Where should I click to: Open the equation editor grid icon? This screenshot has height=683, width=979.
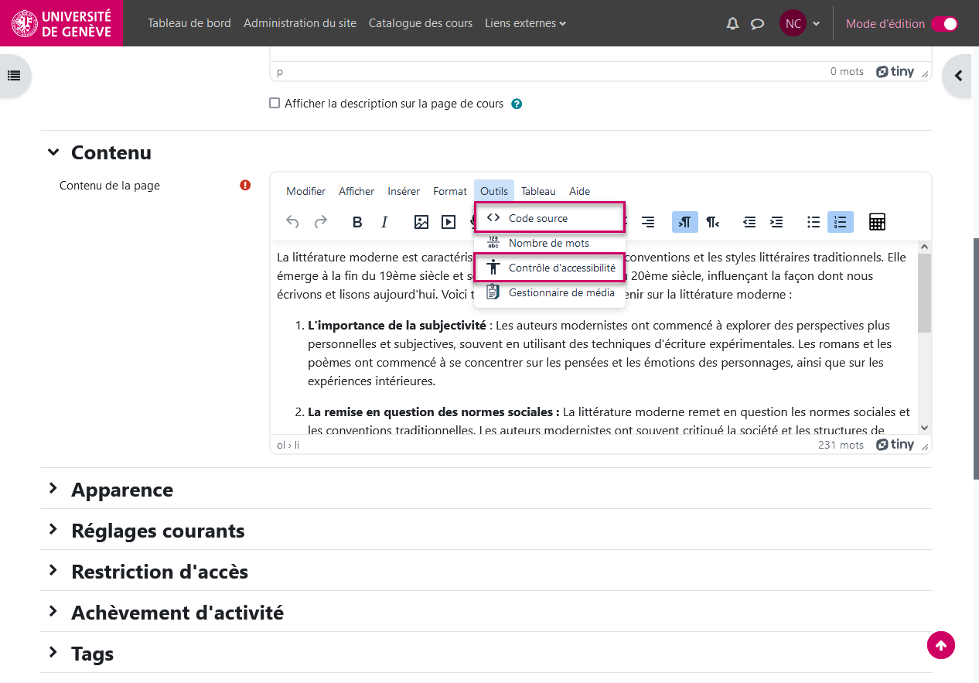(877, 223)
